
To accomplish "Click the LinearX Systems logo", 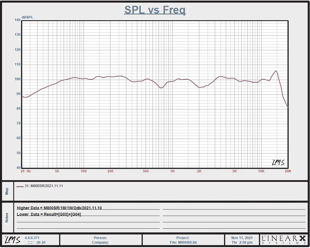I will [283, 240].
